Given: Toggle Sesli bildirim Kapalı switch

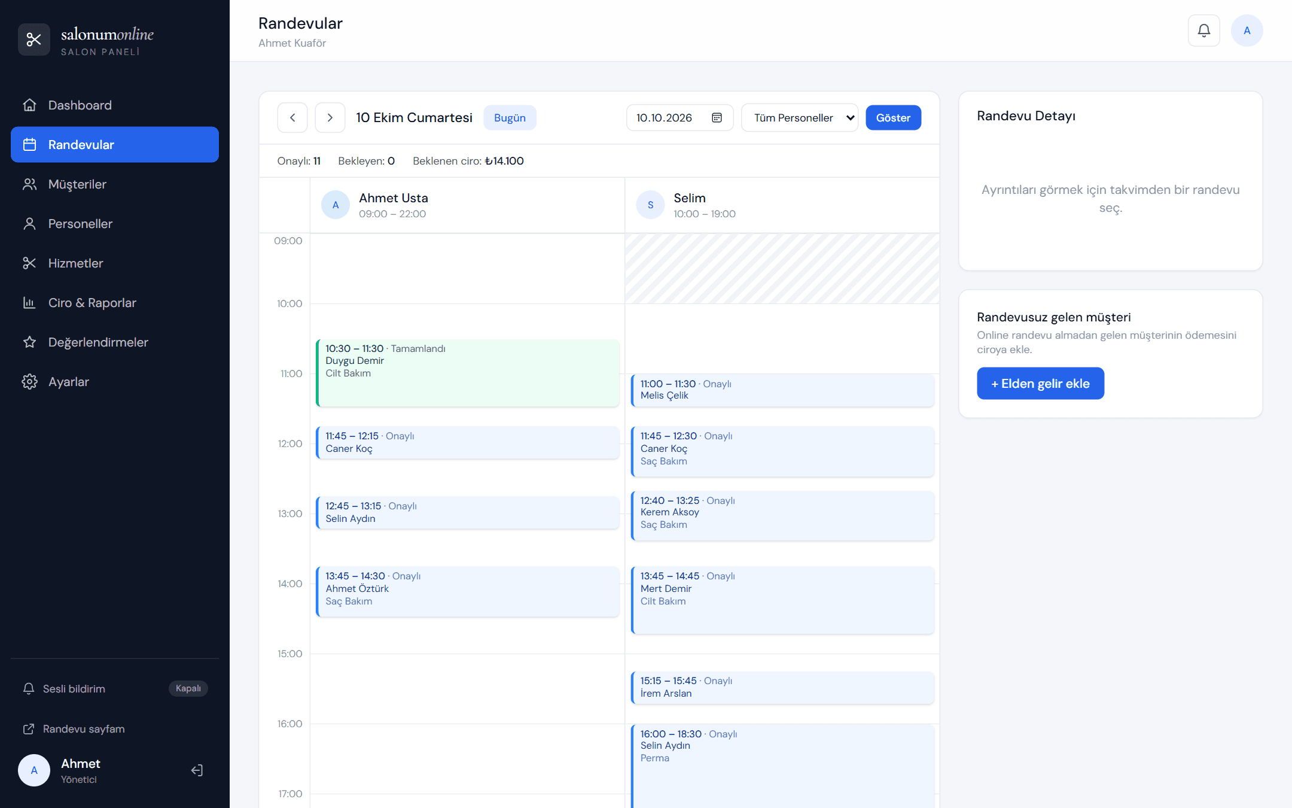Looking at the screenshot, I should pos(188,688).
